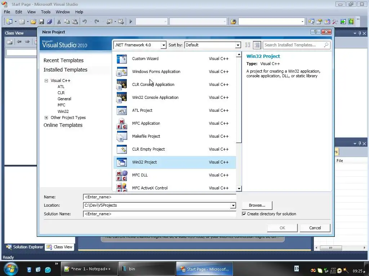Switch templates to medium icons list view
369x276 pixels.
[257, 45]
